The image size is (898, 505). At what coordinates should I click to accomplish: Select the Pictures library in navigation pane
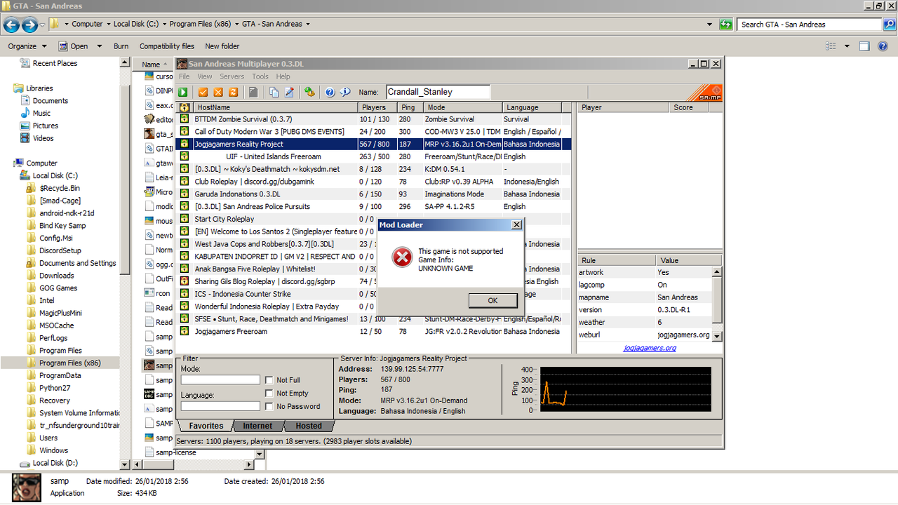coord(45,126)
